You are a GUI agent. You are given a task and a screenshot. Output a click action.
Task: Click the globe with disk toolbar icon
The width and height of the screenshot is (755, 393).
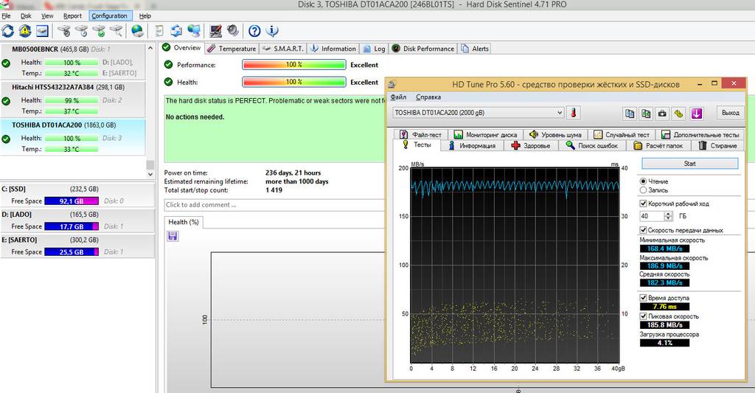[x=137, y=31]
